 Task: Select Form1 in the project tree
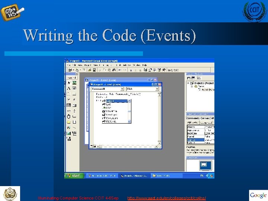click(x=208, y=90)
